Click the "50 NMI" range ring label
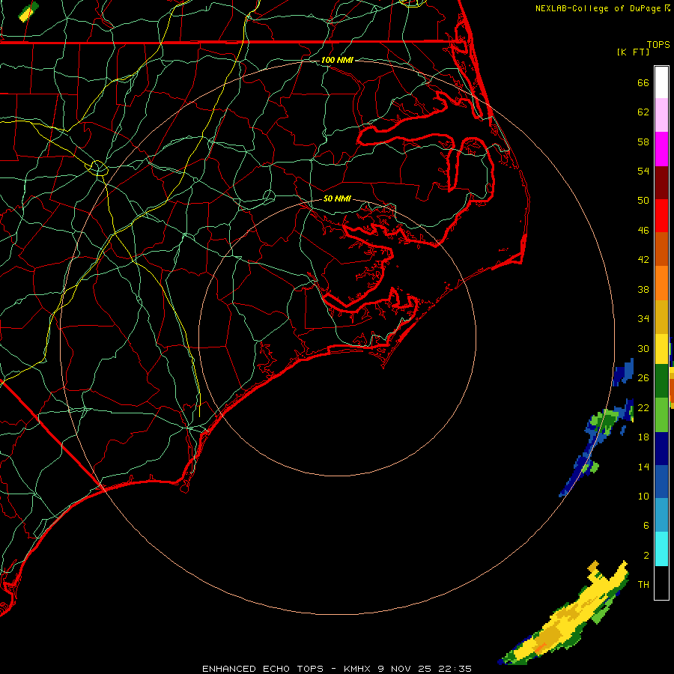 pos(337,198)
